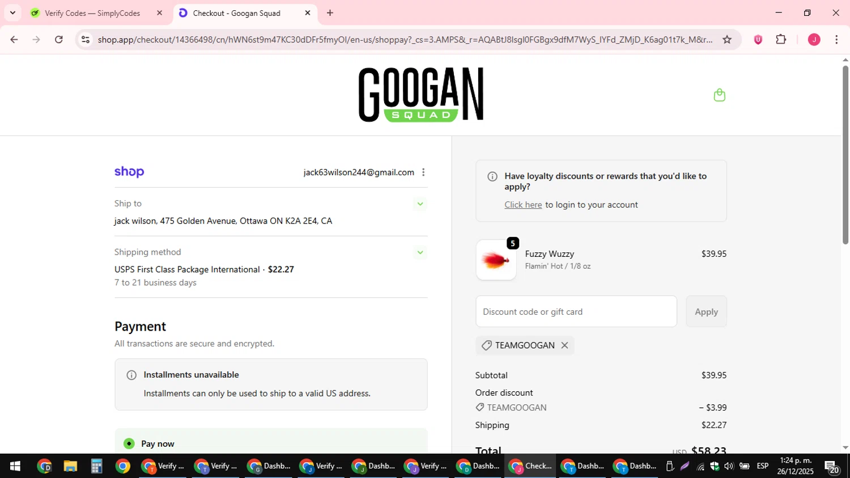Viewport: 850px width, 478px height.
Task: Click the uBlock shield extension icon
Action: point(758,40)
